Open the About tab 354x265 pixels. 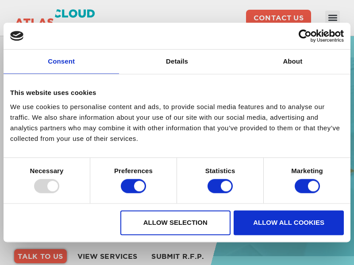[292, 61]
